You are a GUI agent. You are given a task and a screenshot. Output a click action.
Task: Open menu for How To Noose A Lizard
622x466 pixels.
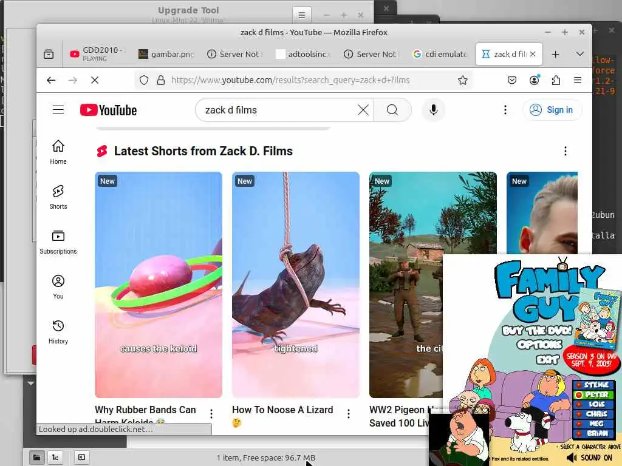[x=349, y=414]
